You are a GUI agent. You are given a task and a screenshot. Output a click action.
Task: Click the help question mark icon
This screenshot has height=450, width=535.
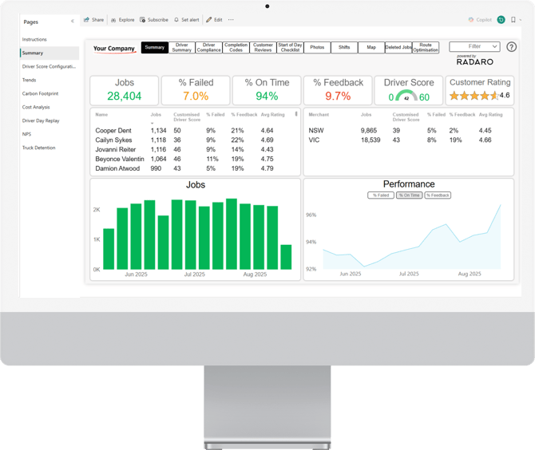pyautogui.click(x=511, y=47)
